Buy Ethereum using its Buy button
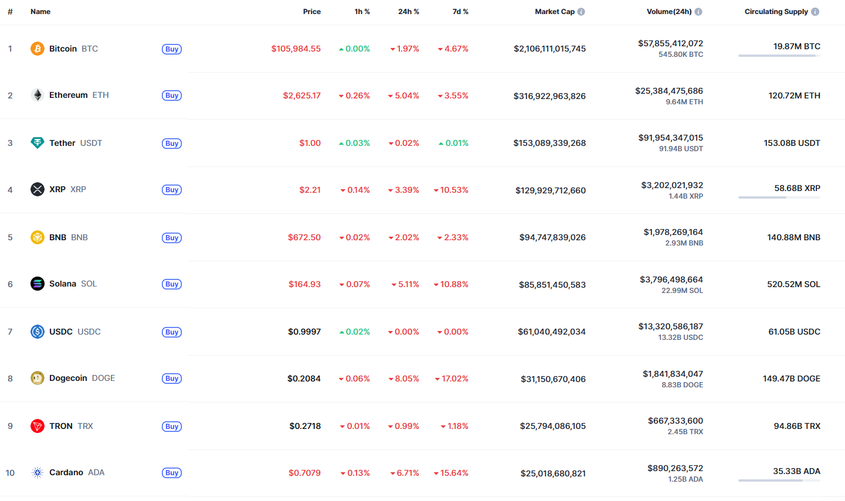The image size is (845, 501). point(172,96)
